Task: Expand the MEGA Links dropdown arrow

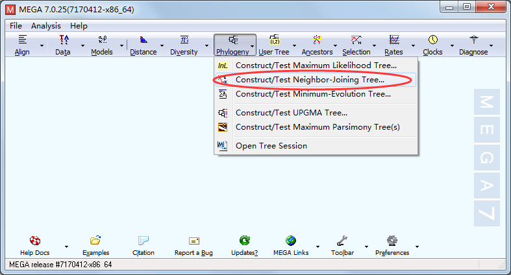Action: (318, 246)
